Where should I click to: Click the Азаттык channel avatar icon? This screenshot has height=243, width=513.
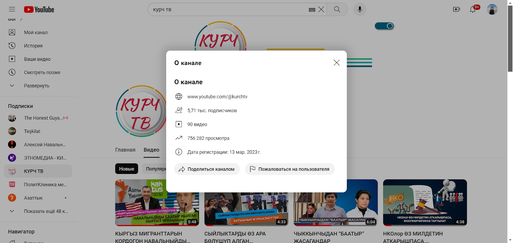[12, 198]
